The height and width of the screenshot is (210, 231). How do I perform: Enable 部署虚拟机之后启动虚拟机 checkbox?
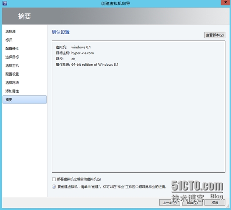[54, 179]
